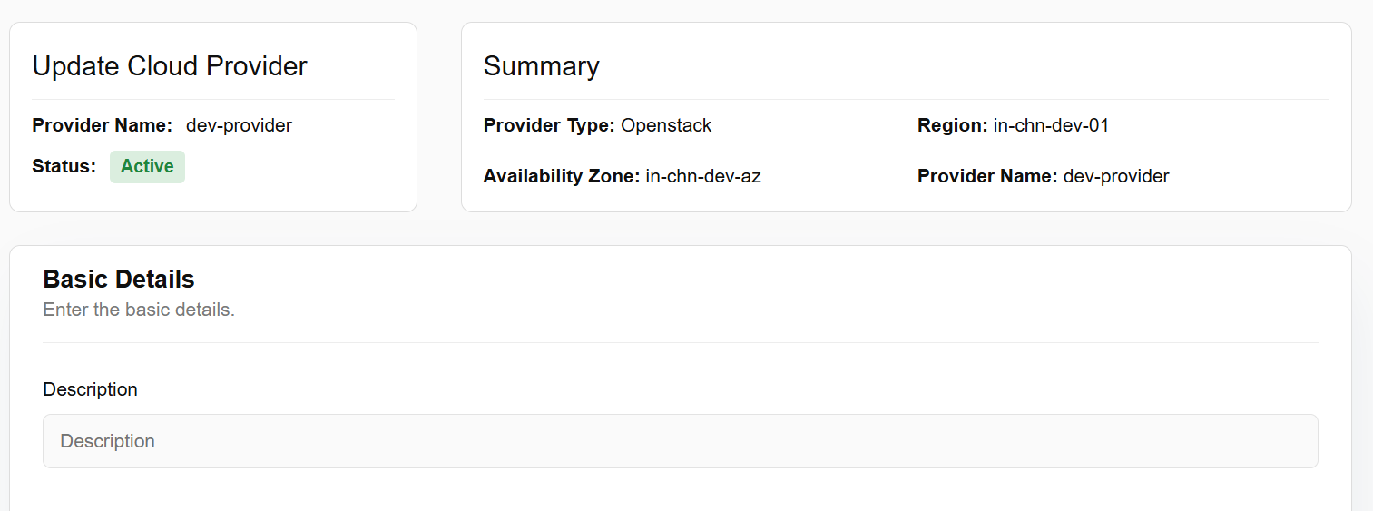Viewport: 1373px width, 511px height.
Task: Click the divider line under Basic Details subtitle
Action: tap(680, 342)
